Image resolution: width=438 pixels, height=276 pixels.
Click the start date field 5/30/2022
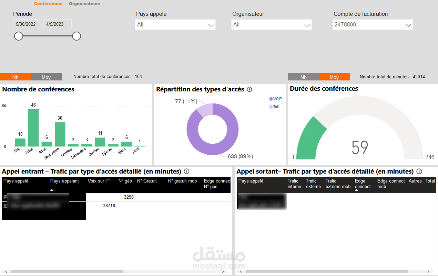[27, 24]
